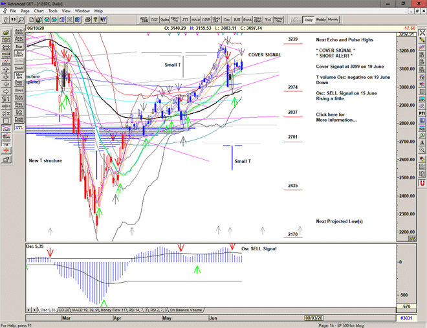This screenshot has width=427, height=328.
Task: Click the pencil icon in right toolbar
Action: coord(422,40)
